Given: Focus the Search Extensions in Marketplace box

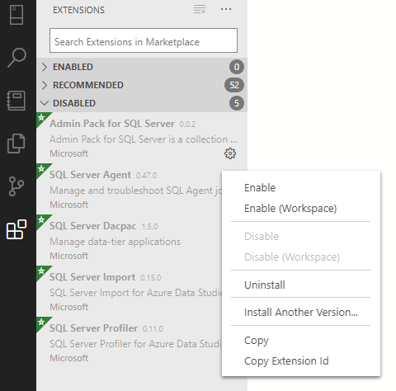Looking at the screenshot, I should tap(144, 40).
